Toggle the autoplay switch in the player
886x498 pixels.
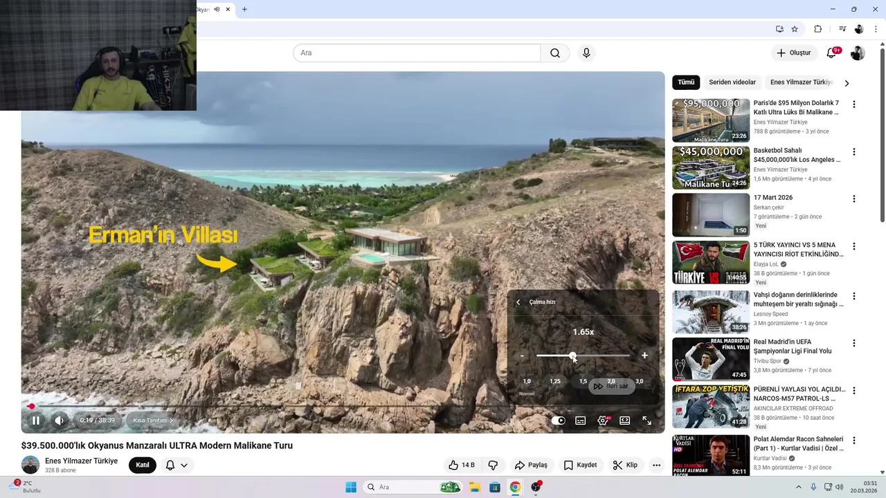pos(559,421)
